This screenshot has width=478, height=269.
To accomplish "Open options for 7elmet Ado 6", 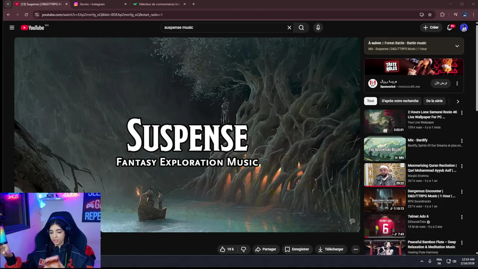I will coord(462,217).
